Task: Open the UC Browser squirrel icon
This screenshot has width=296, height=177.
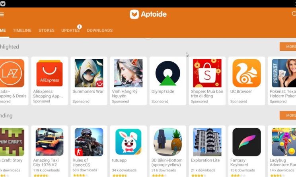Action: pos(247,73)
